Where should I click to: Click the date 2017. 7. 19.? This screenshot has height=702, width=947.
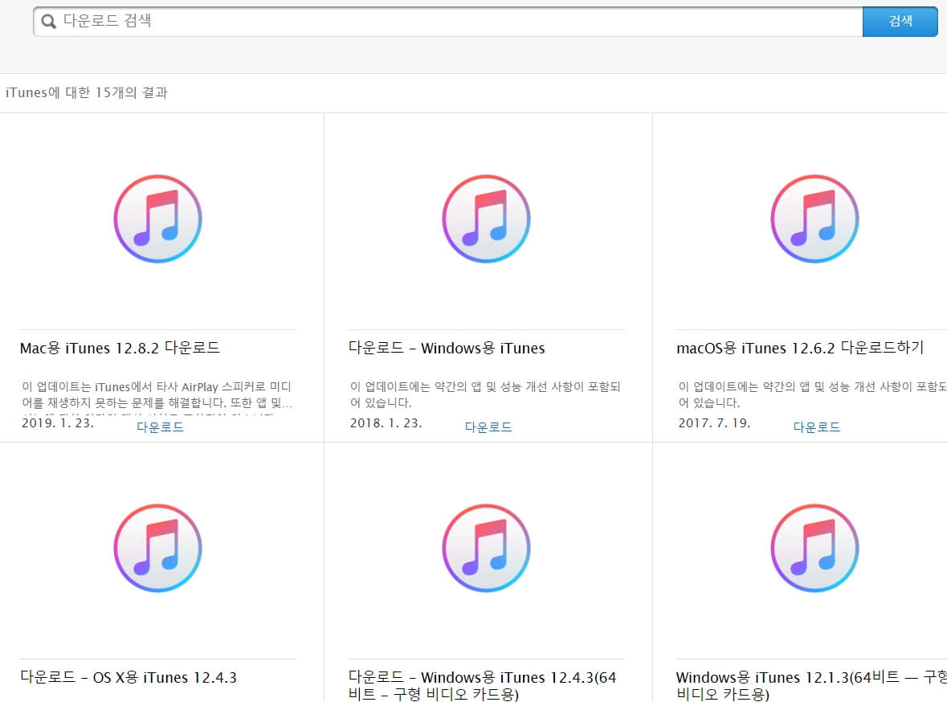click(715, 423)
